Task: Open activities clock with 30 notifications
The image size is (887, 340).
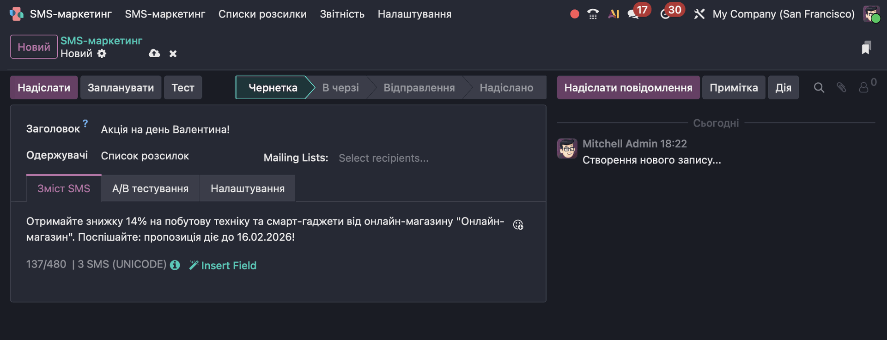Action: (666, 14)
